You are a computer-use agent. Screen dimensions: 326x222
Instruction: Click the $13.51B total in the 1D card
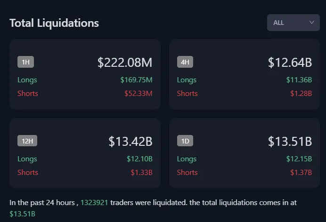290,141
